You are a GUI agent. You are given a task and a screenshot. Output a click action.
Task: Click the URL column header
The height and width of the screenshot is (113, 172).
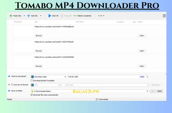click(36, 22)
